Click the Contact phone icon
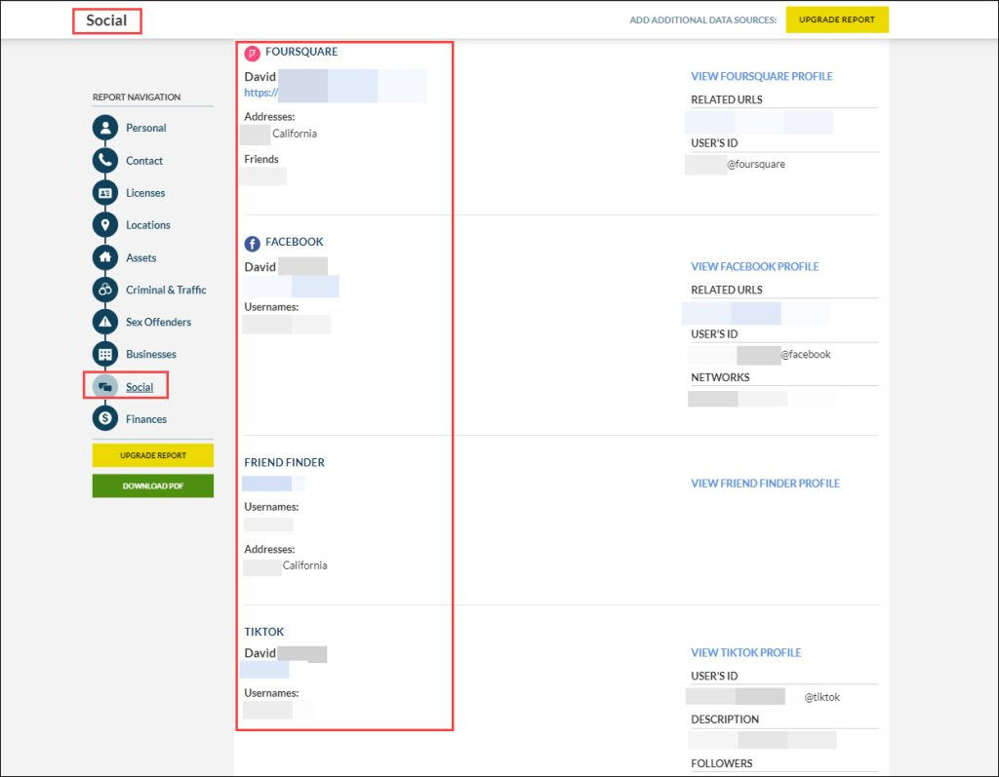Viewport: 999px width, 777px height. [x=105, y=161]
